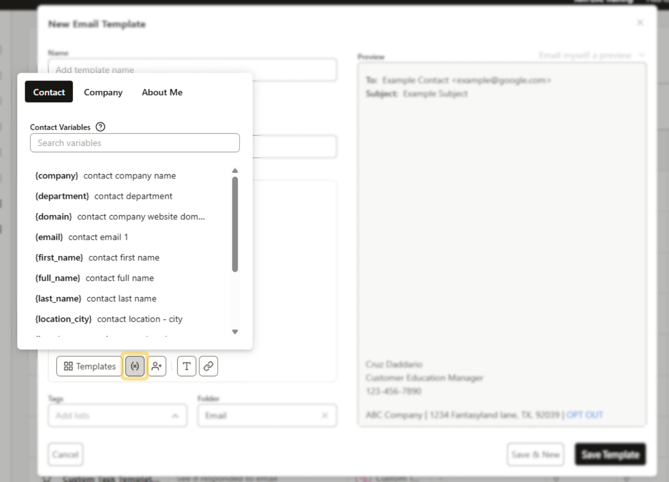Click the Search variables input field
Viewport: 669px width, 482px height.
134,143
